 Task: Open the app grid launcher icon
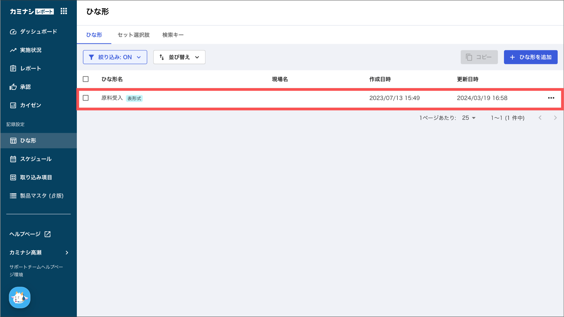(64, 11)
